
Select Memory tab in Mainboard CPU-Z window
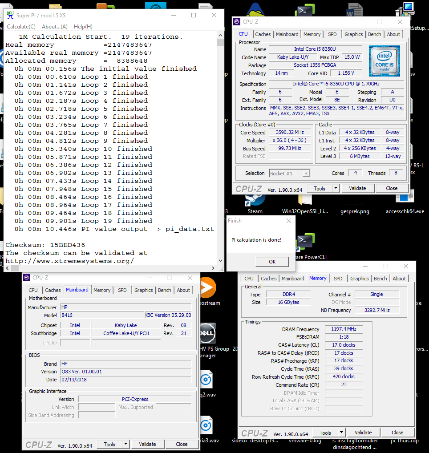102,290
